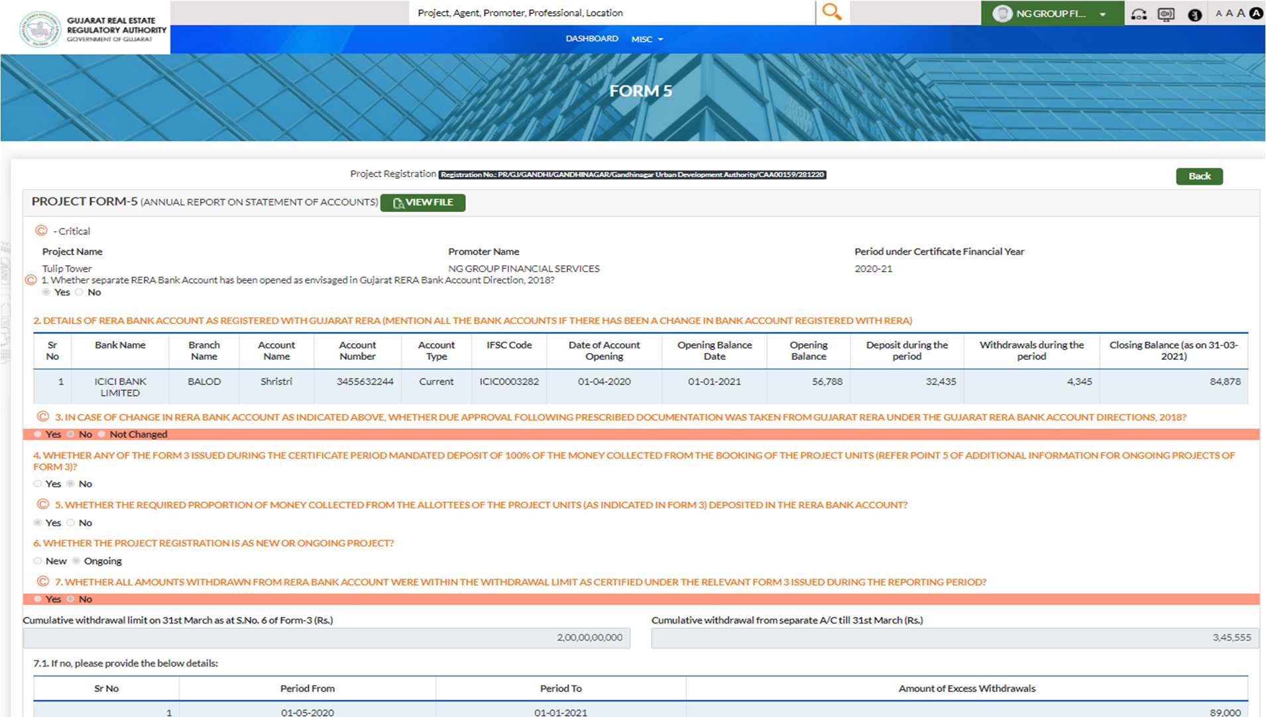Click critical icon beside question 3

coord(43,416)
